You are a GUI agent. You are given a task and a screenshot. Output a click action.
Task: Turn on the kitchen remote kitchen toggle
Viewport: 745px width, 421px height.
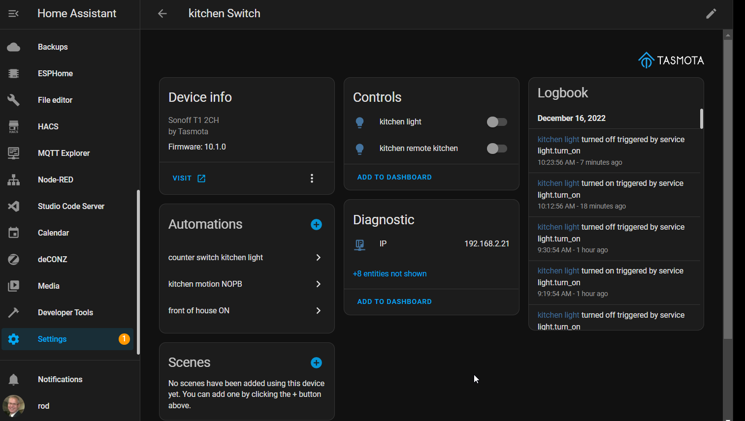(496, 148)
